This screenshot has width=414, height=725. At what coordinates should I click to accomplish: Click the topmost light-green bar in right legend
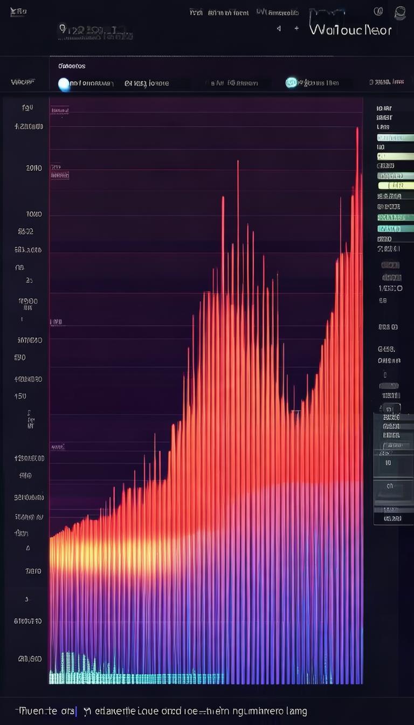coord(395,138)
